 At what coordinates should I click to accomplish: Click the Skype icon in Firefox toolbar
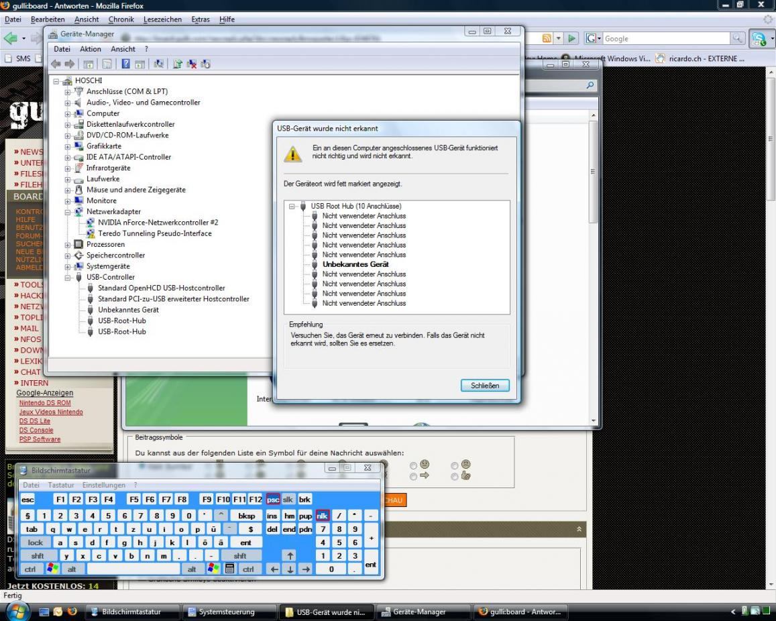(759, 39)
